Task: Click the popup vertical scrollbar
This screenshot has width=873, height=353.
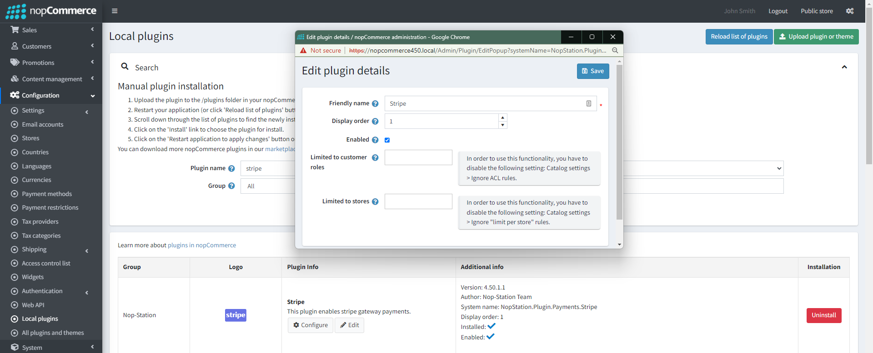Action: [619, 142]
